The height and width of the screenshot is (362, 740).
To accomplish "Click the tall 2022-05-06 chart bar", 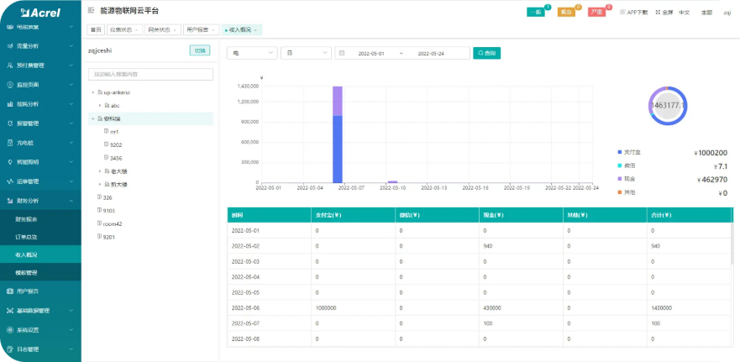I will (x=338, y=134).
